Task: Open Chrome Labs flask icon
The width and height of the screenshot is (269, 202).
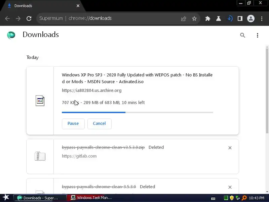Action: 218,19
